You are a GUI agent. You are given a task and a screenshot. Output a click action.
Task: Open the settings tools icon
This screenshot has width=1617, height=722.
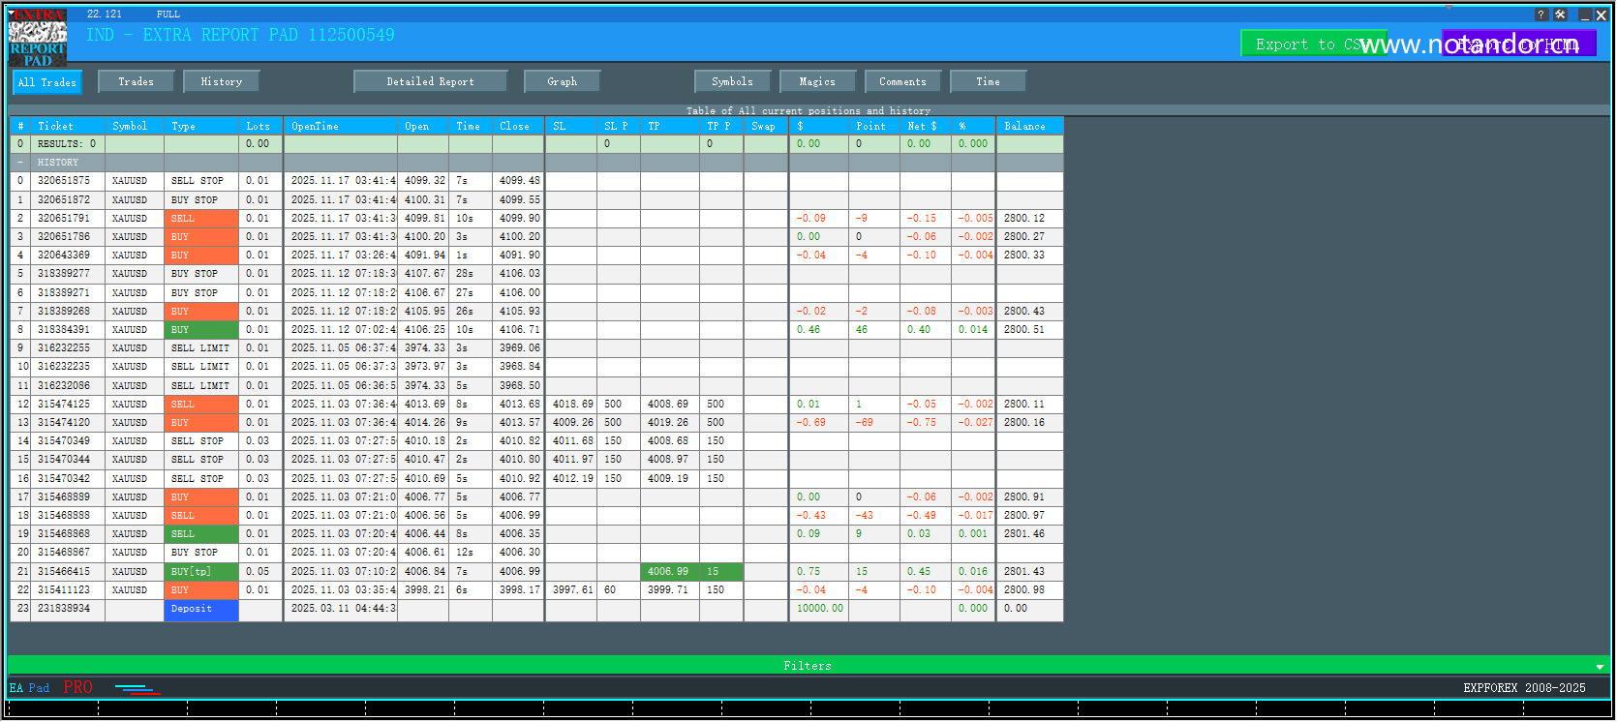point(1560,15)
